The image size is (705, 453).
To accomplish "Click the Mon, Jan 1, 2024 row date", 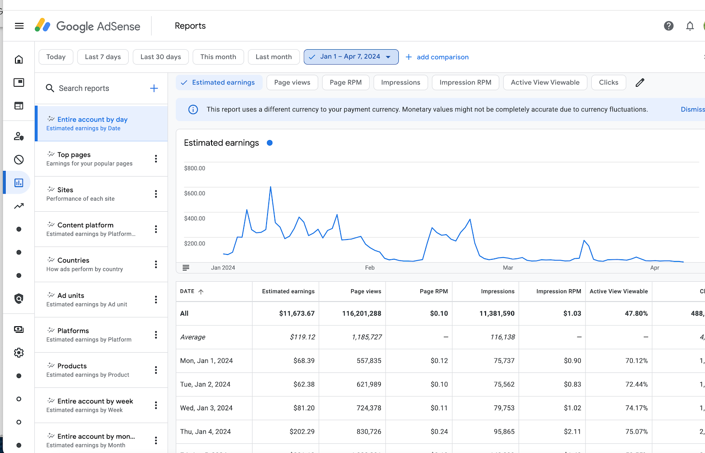I will [206, 361].
